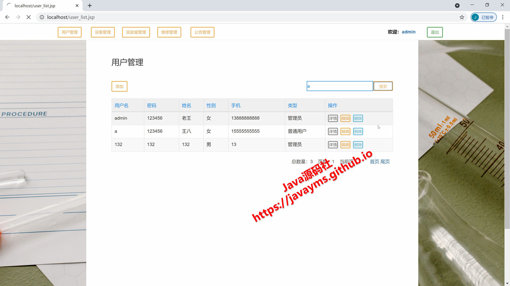Viewport: 510px width, 286px height.
Task: Select the phone number 13888888888 cell
Action: coord(257,118)
